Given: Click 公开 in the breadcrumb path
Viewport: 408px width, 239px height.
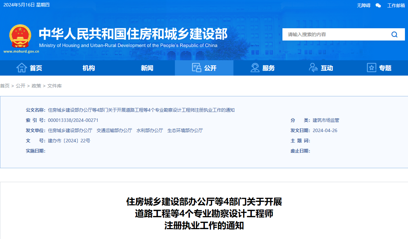Looking at the screenshot, I should coord(20,86).
